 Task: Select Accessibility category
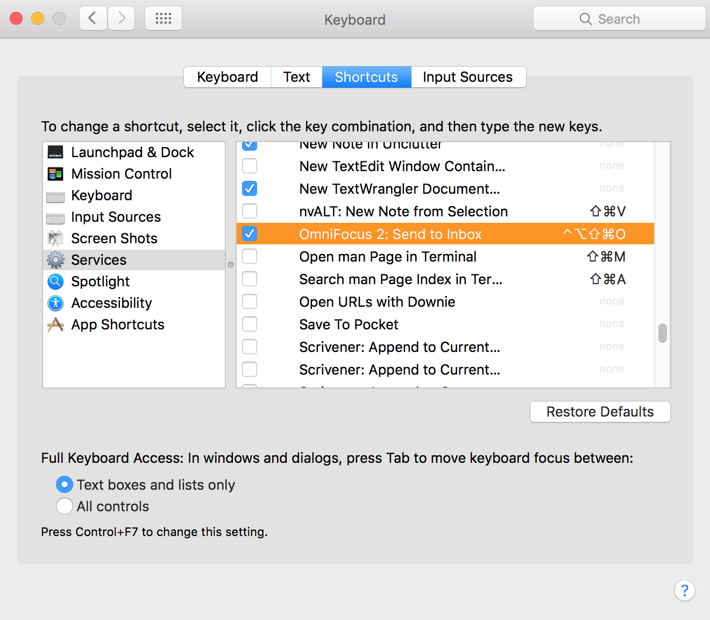point(134,303)
